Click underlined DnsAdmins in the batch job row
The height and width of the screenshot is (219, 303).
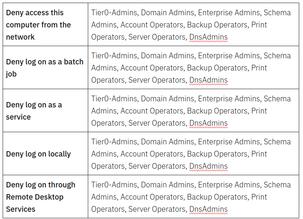[x=208, y=80]
